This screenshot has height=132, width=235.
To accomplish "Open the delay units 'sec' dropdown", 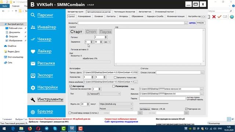I will click(x=107, y=42).
